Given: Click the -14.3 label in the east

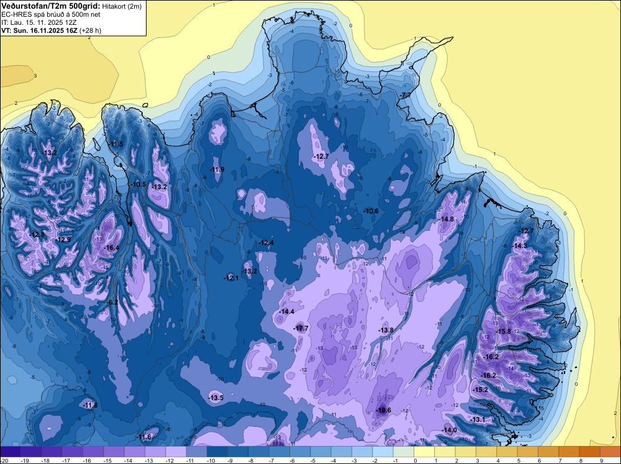Looking at the screenshot, I should (x=520, y=246).
